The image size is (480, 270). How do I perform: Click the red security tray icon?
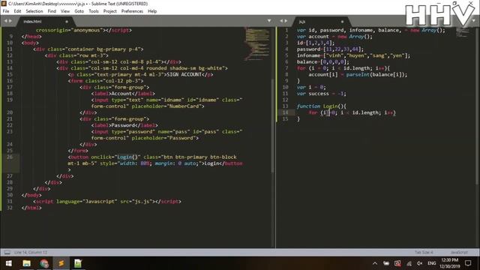click(x=397, y=263)
